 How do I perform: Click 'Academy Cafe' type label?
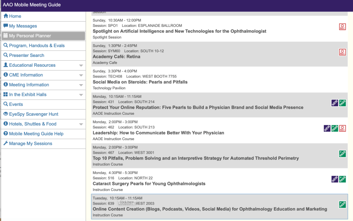(x=104, y=63)
